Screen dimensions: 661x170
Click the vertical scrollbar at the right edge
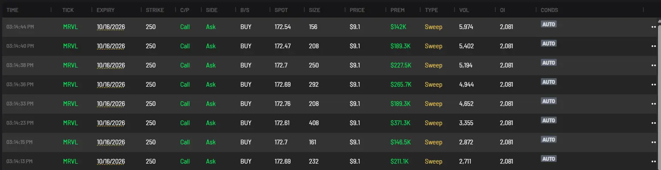(659, 94)
